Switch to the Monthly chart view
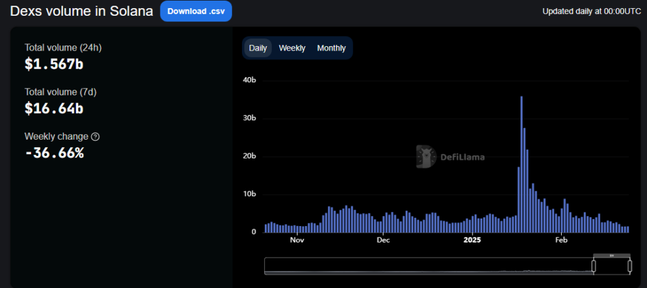Screen dimensions: 647x288 [x=331, y=48]
